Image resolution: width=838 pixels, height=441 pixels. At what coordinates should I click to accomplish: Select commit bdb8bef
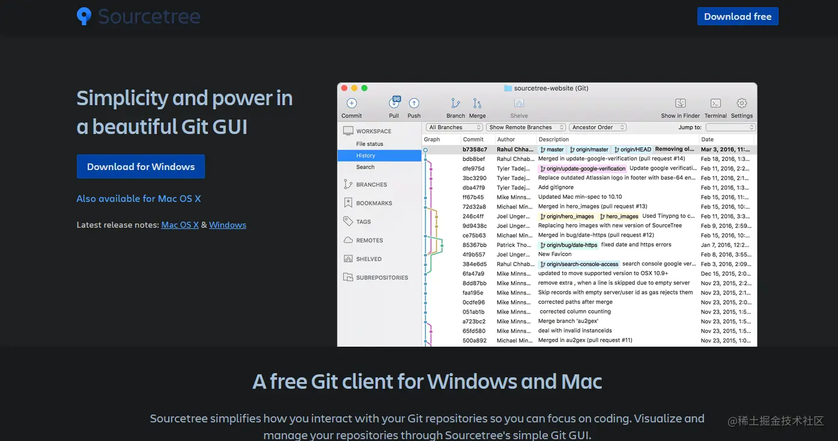pos(589,159)
